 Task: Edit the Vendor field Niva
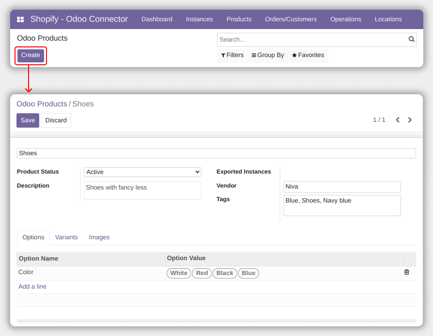pos(342,187)
